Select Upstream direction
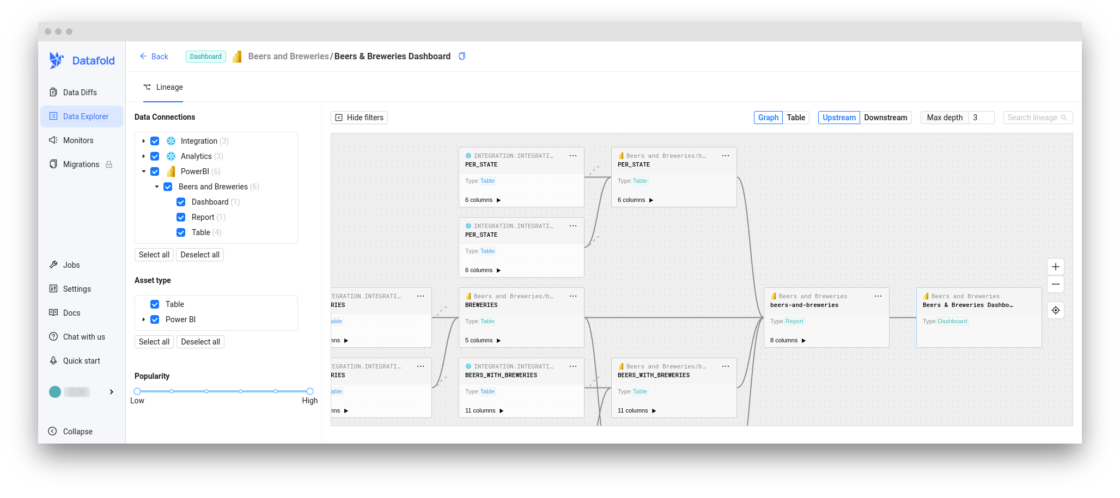Image resolution: width=1120 pixels, height=498 pixels. click(x=839, y=118)
